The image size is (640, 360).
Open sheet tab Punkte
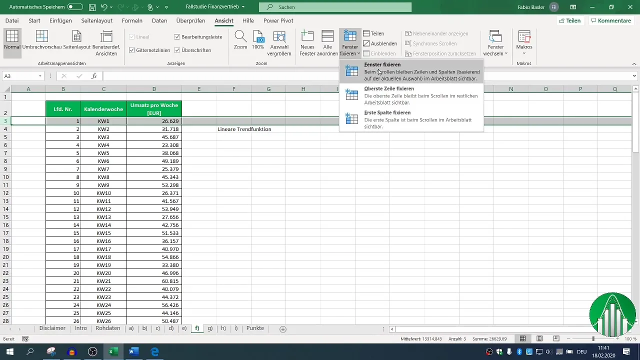255,328
